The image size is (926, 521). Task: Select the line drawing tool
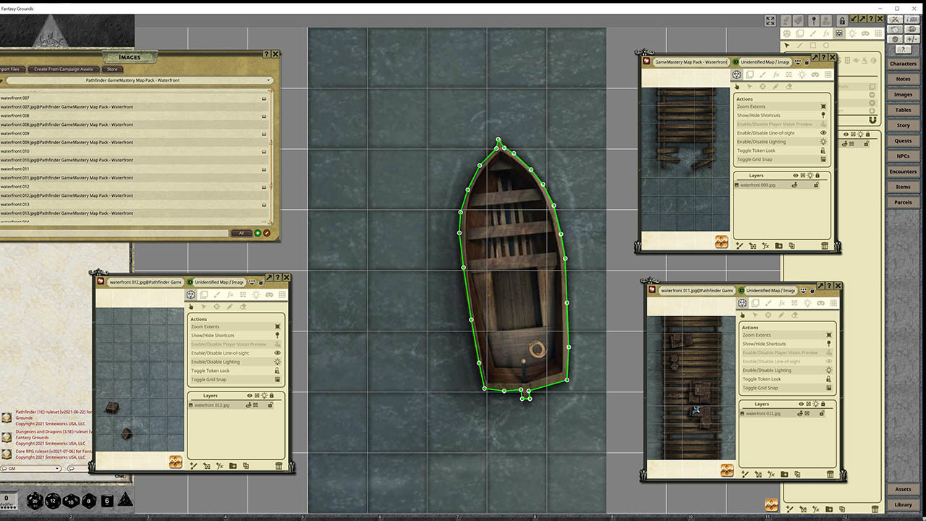[x=800, y=46]
